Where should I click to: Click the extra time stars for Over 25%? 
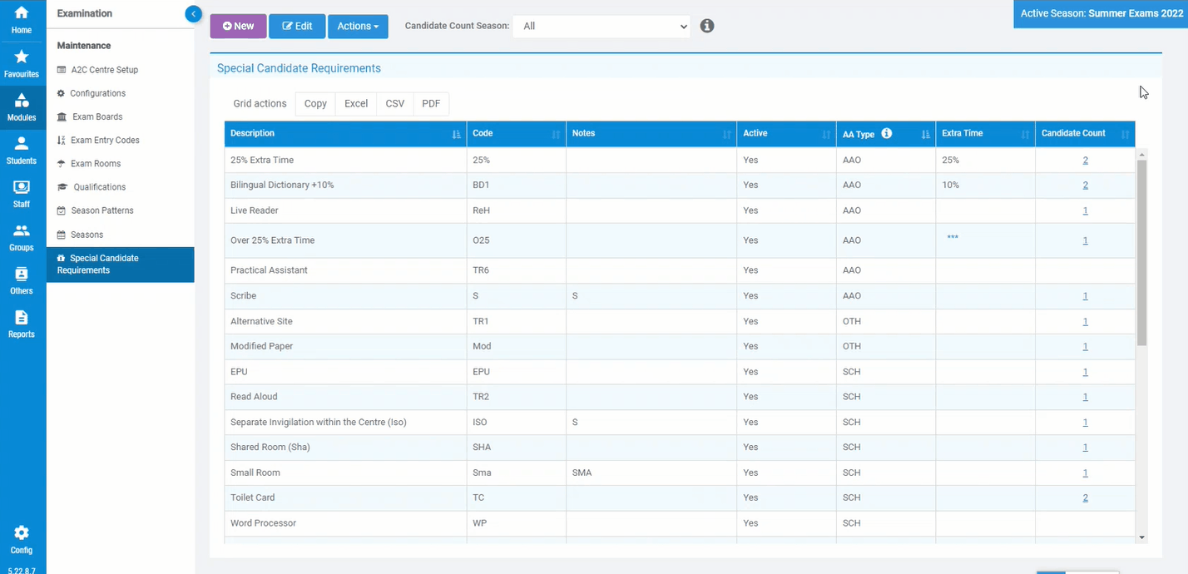(x=953, y=237)
